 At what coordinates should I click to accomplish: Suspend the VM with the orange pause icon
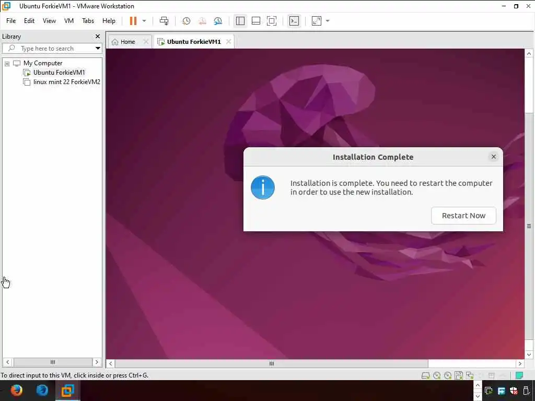pos(133,21)
